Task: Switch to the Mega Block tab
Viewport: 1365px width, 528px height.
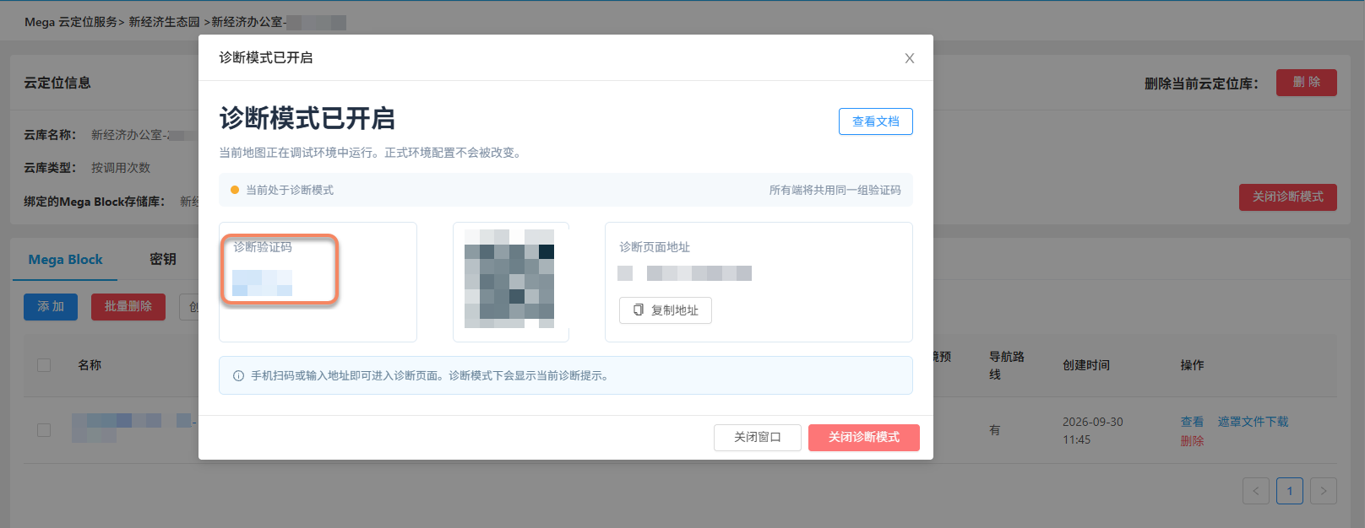Action: (x=65, y=260)
